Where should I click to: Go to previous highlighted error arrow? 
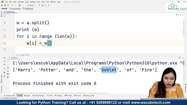(181, 15)
